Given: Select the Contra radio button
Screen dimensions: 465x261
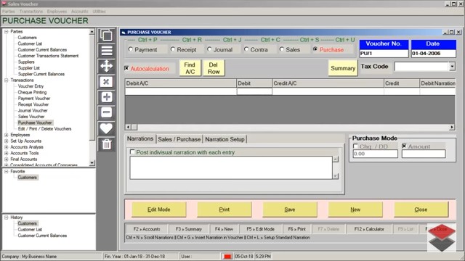Looking at the screenshot, I should click(246, 49).
